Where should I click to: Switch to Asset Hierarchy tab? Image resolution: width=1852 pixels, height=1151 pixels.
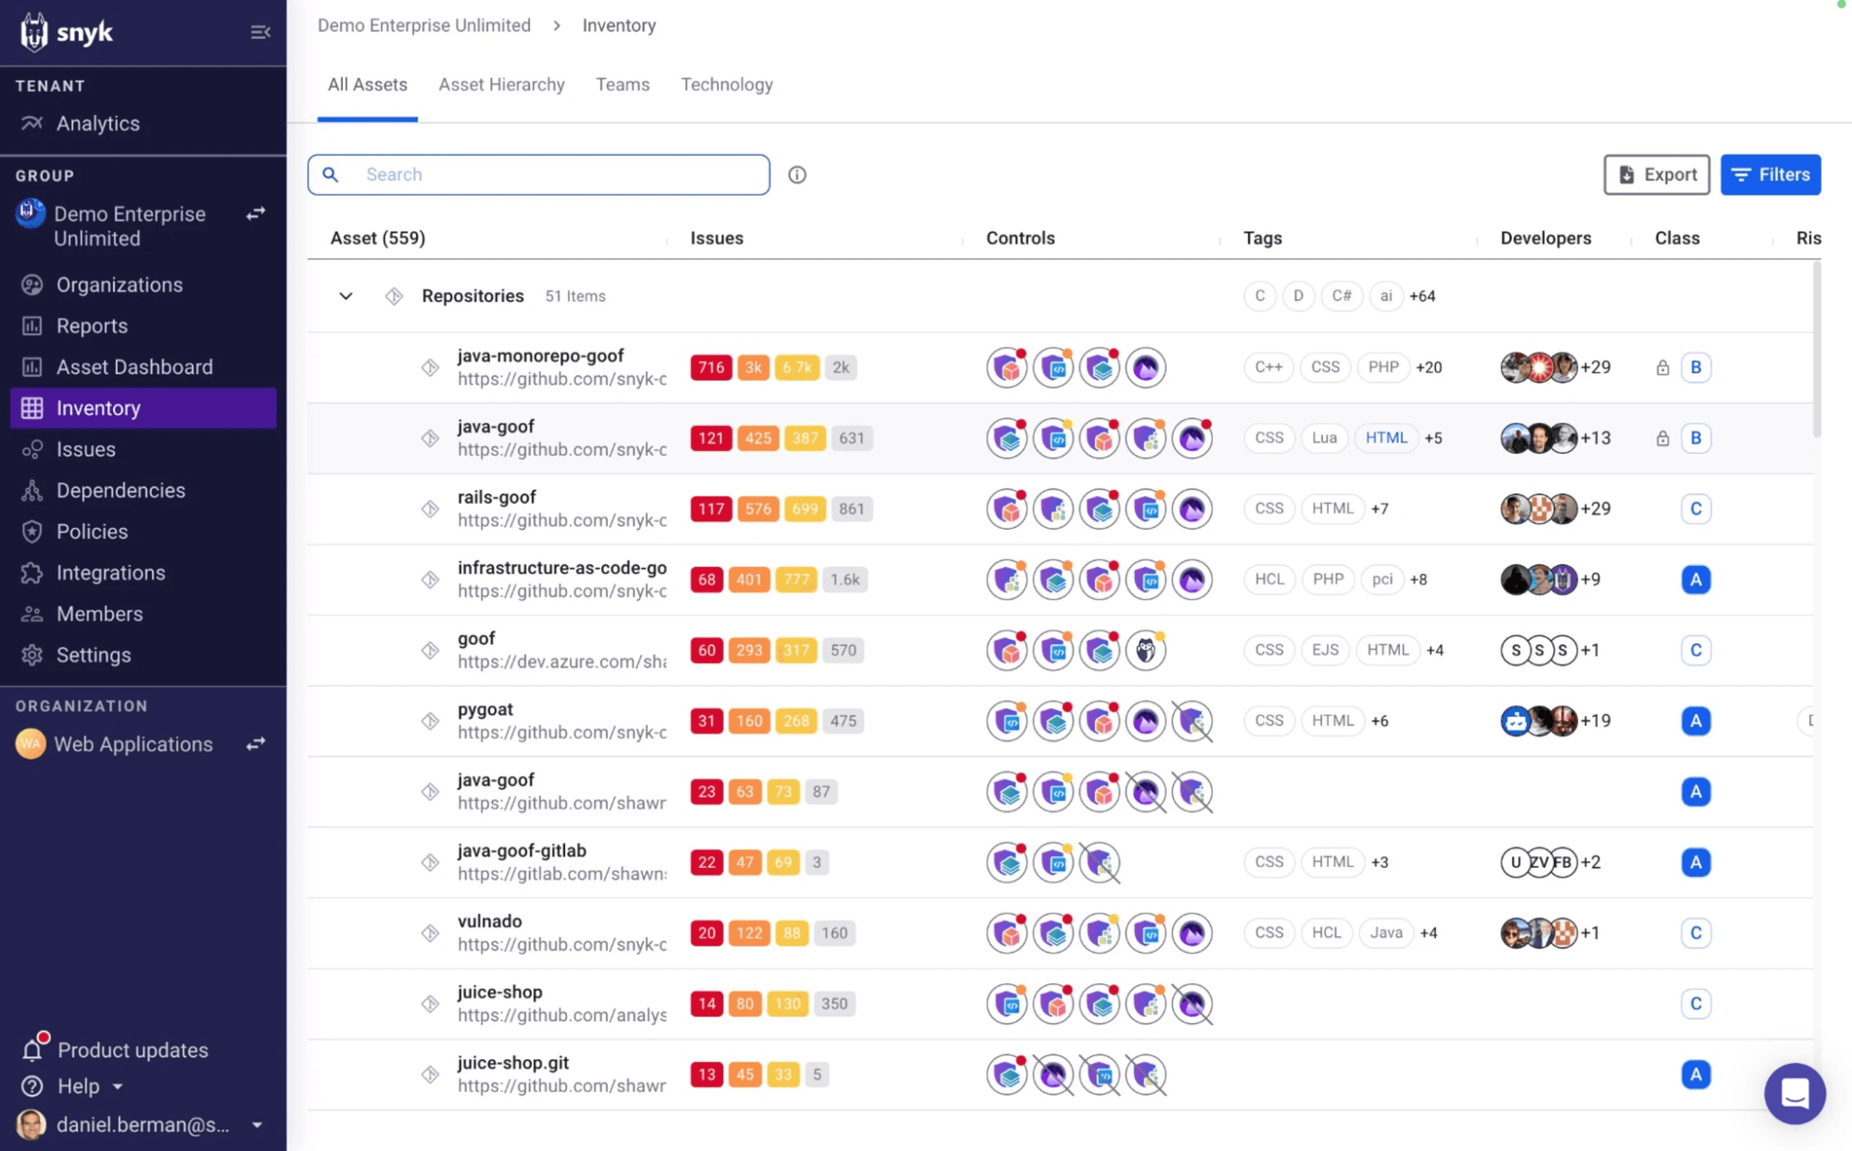(x=501, y=85)
